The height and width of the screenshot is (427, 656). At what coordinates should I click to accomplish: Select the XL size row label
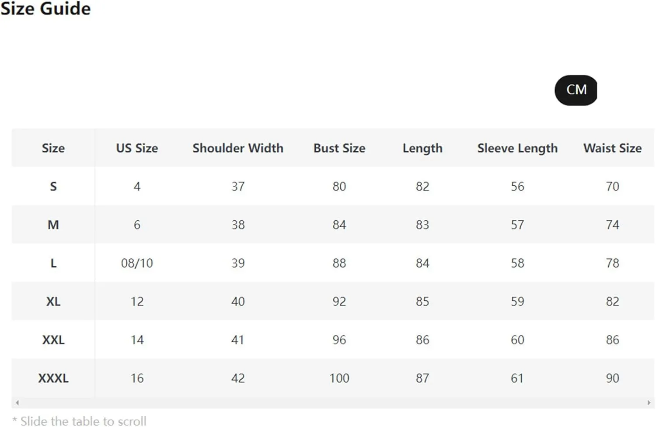point(53,302)
